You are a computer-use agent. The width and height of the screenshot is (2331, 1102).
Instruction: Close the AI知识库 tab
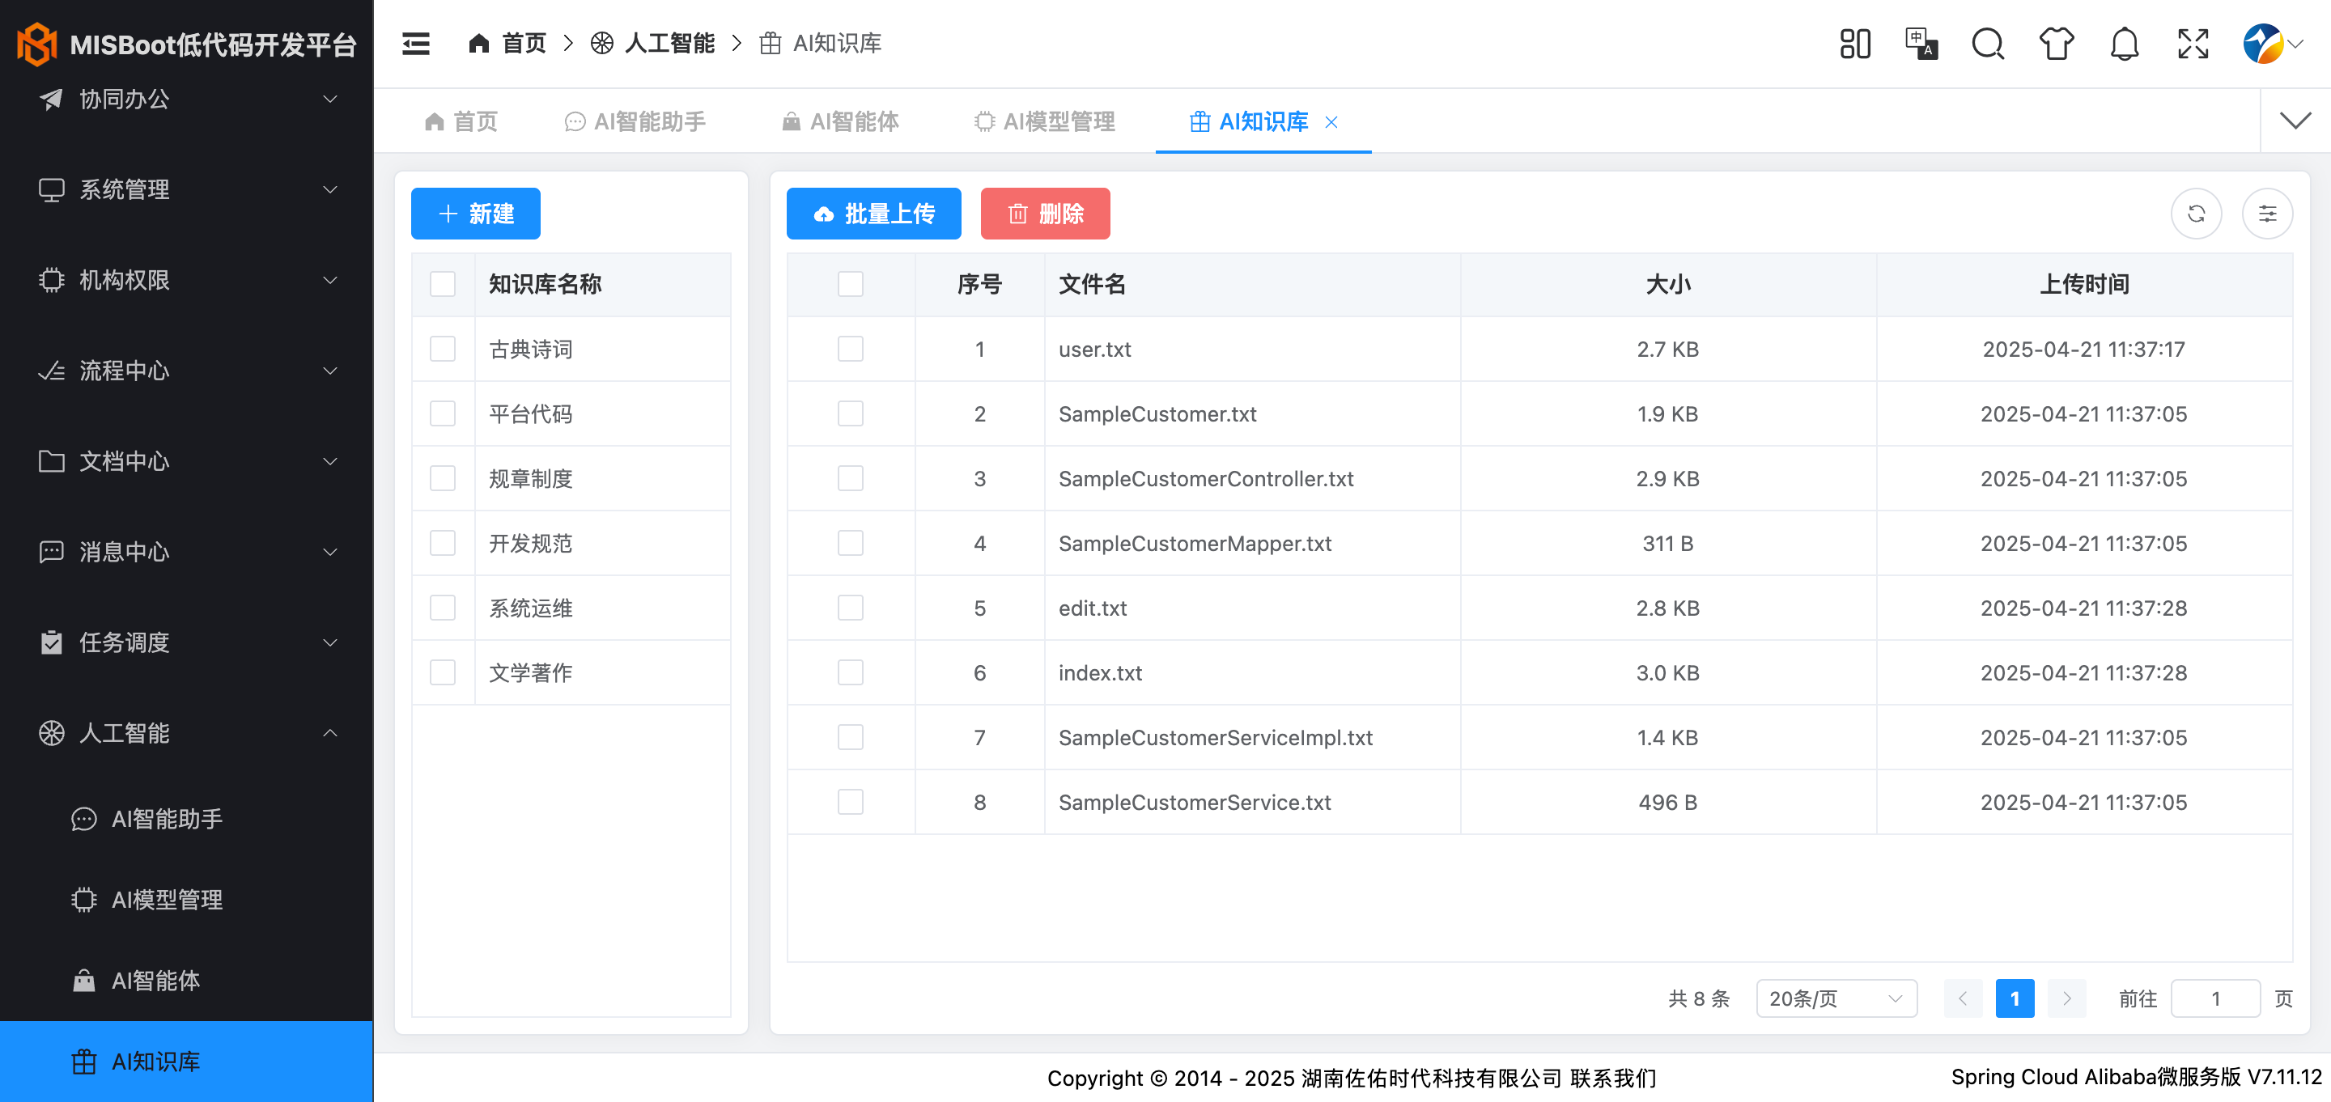1331,121
